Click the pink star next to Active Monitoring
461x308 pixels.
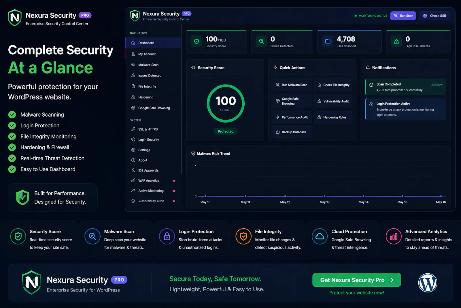click(174, 191)
